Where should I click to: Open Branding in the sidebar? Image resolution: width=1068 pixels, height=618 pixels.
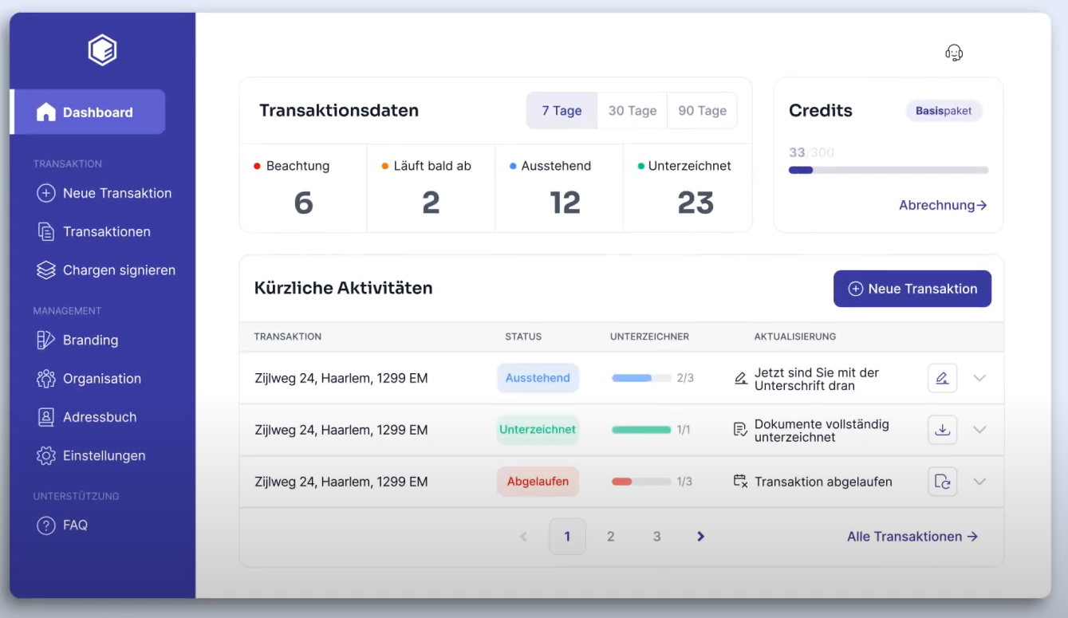[x=77, y=340]
